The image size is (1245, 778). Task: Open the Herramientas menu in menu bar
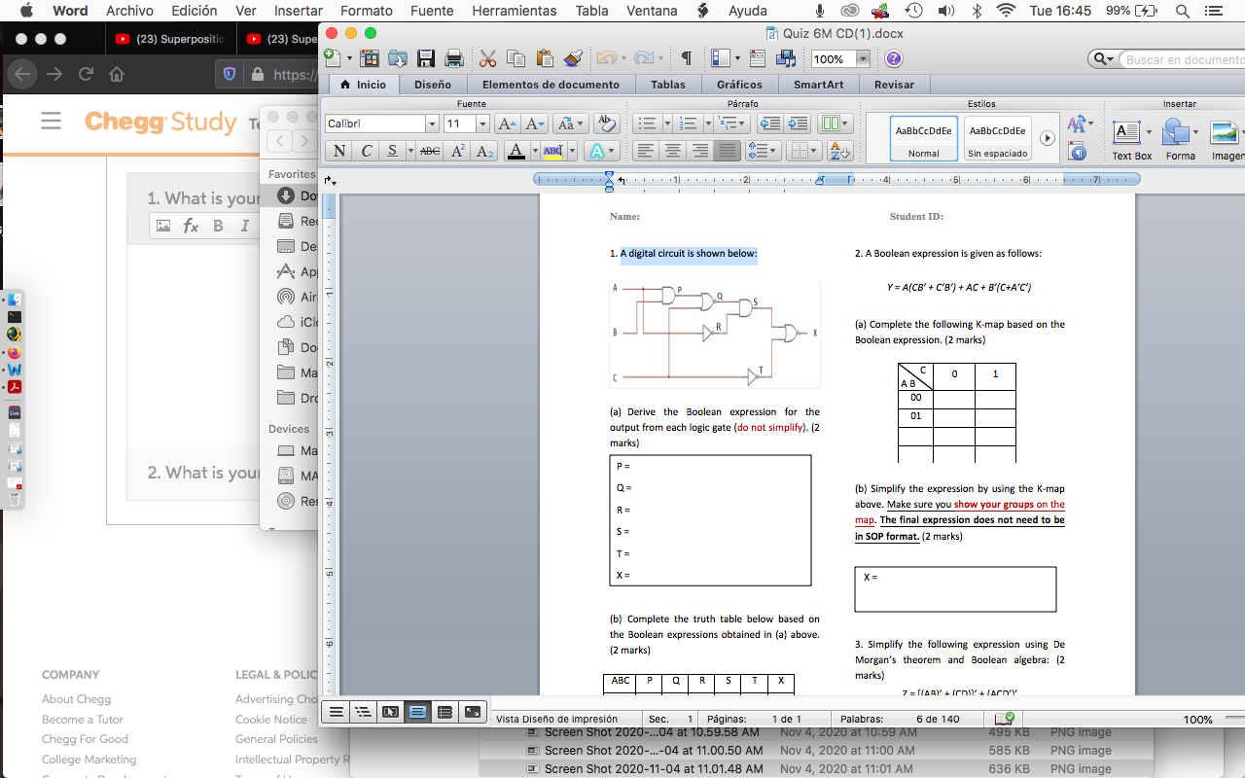coord(515,11)
